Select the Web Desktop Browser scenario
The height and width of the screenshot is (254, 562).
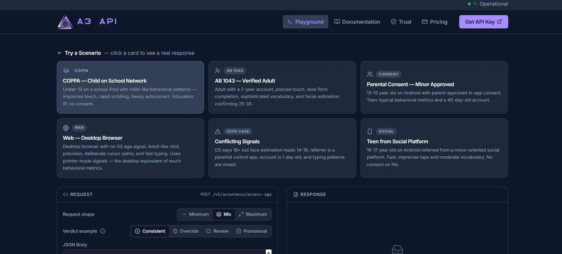(x=130, y=148)
